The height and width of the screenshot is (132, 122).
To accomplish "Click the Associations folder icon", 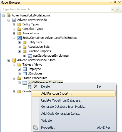I will pos(19,33).
